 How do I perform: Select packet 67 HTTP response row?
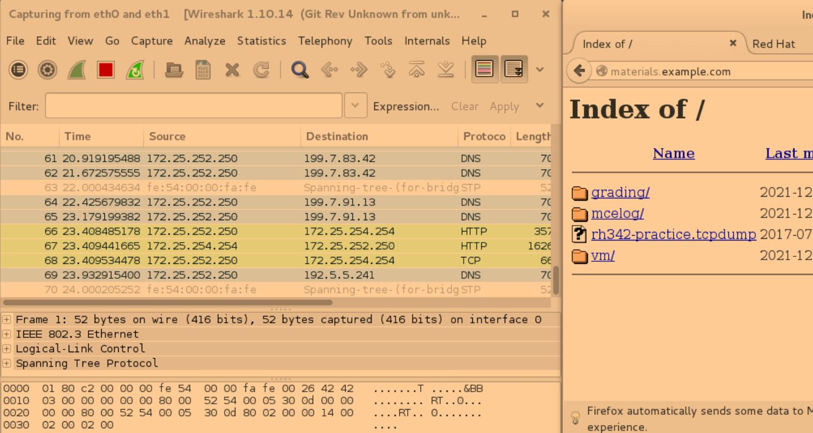point(276,246)
